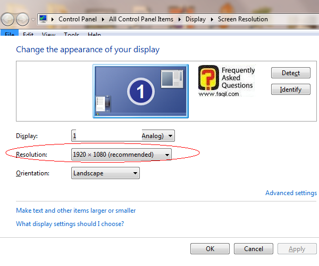
Task: Navigate to All Control Panel Items breadcrumb
Action: [x=141, y=19]
